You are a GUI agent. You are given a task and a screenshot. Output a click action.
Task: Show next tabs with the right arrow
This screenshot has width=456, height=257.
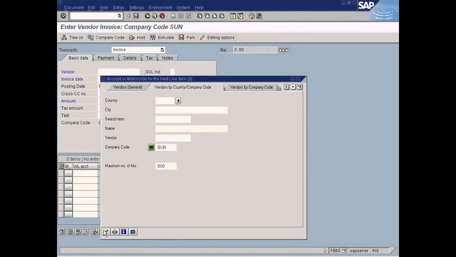(x=293, y=87)
